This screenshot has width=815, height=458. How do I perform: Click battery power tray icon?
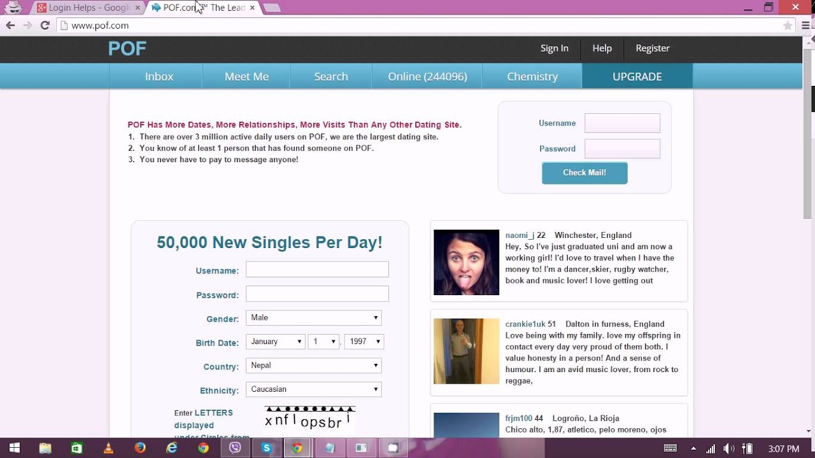(748, 448)
